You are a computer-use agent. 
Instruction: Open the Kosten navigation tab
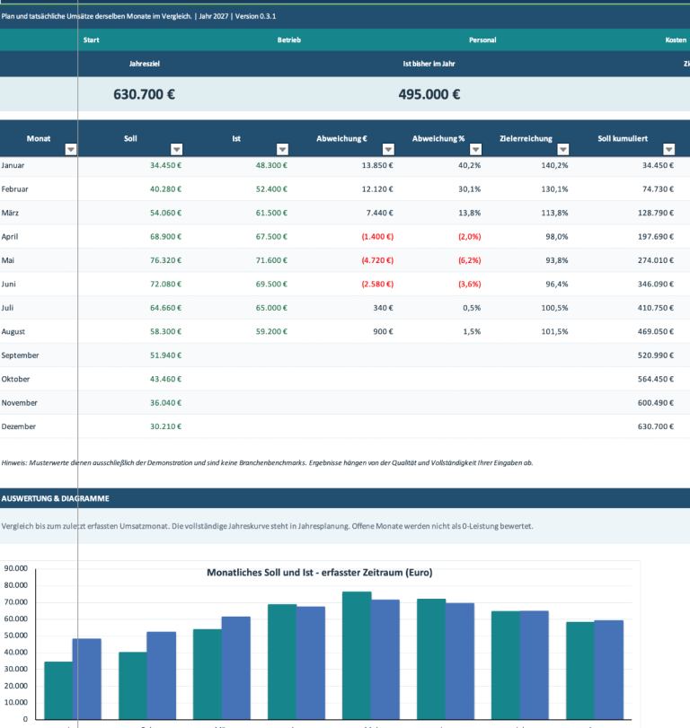[676, 39]
